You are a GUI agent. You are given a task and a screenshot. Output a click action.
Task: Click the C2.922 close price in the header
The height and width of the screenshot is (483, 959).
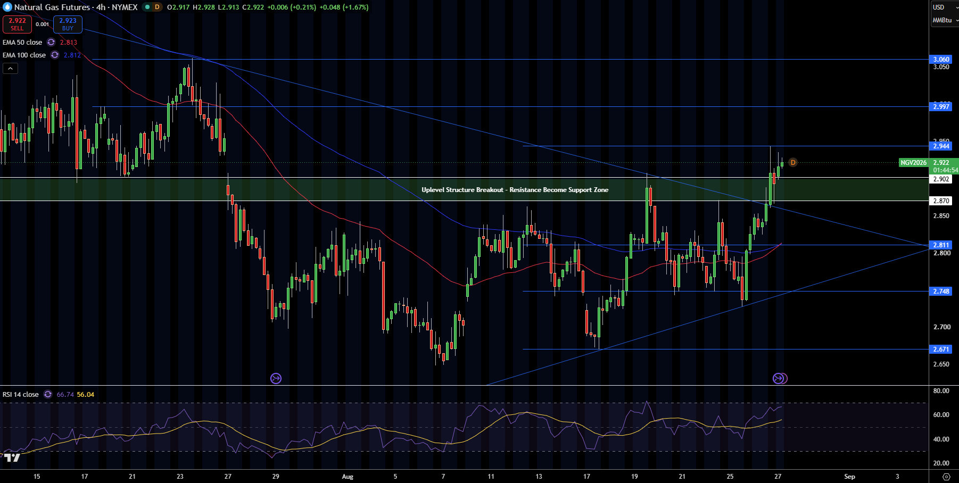click(x=253, y=7)
